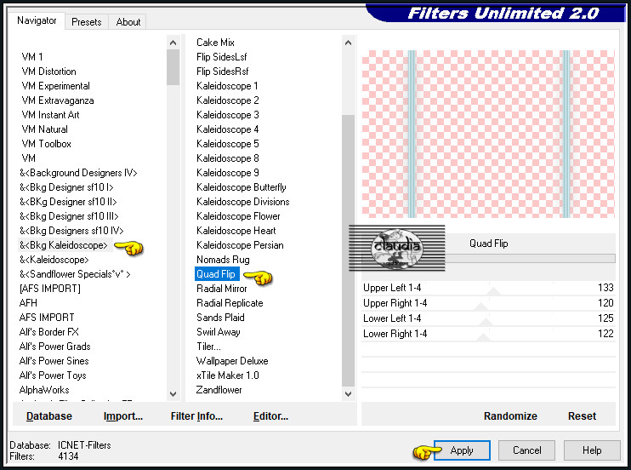
Task: Select Alf's Border FX category
Action: click(49, 332)
